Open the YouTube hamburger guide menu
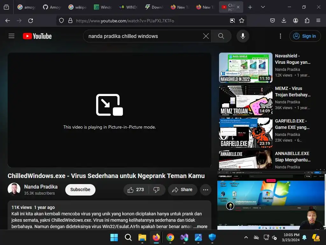This screenshot has width=326, height=245. (x=11, y=36)
